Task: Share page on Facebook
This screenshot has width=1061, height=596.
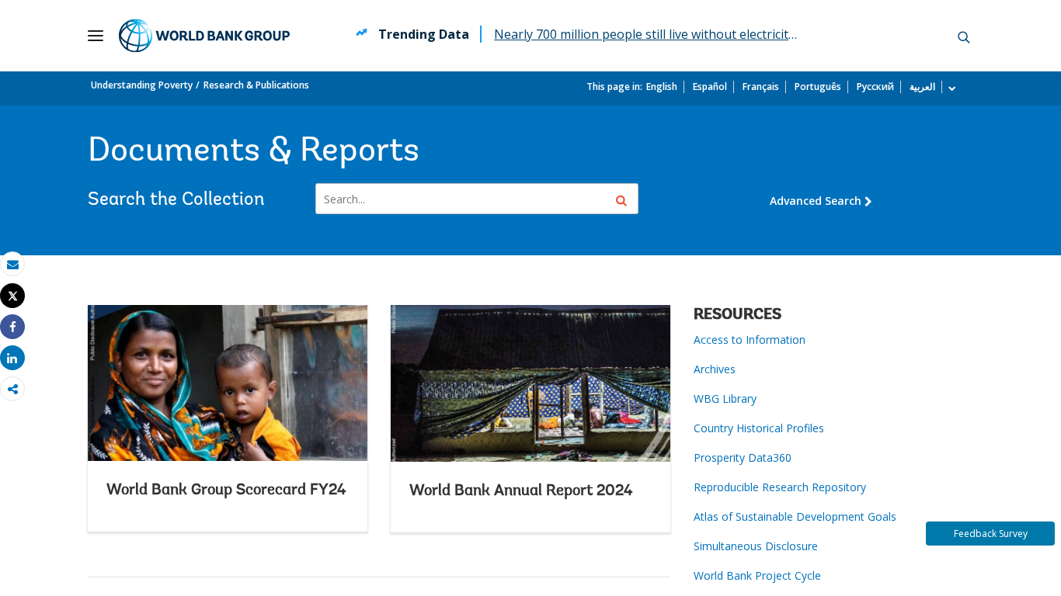Action: point(12,327)
